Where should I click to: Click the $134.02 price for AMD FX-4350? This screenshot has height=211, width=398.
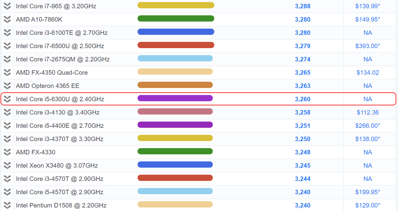coord(368,72)
